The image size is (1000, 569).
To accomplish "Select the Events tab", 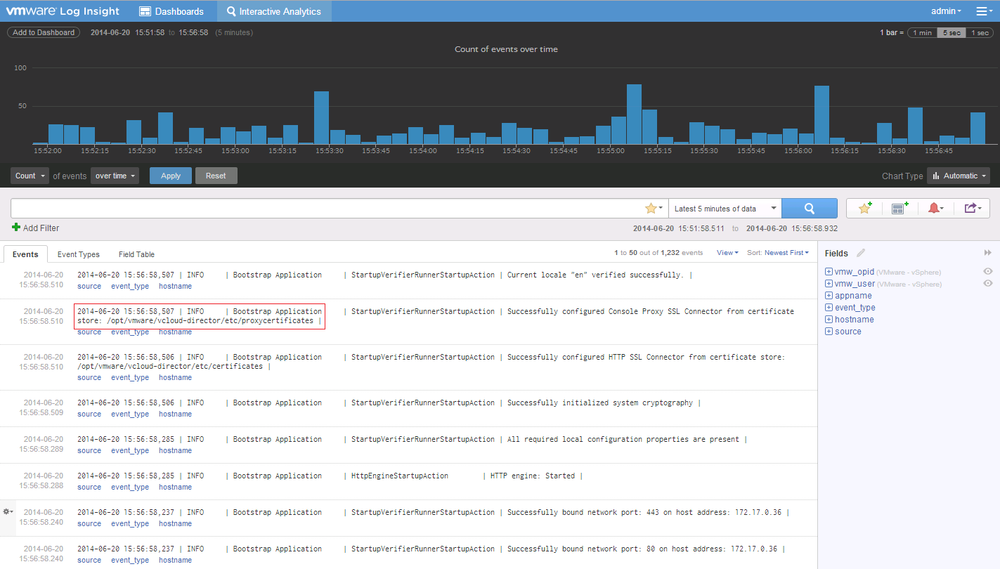I will [25, 254].
